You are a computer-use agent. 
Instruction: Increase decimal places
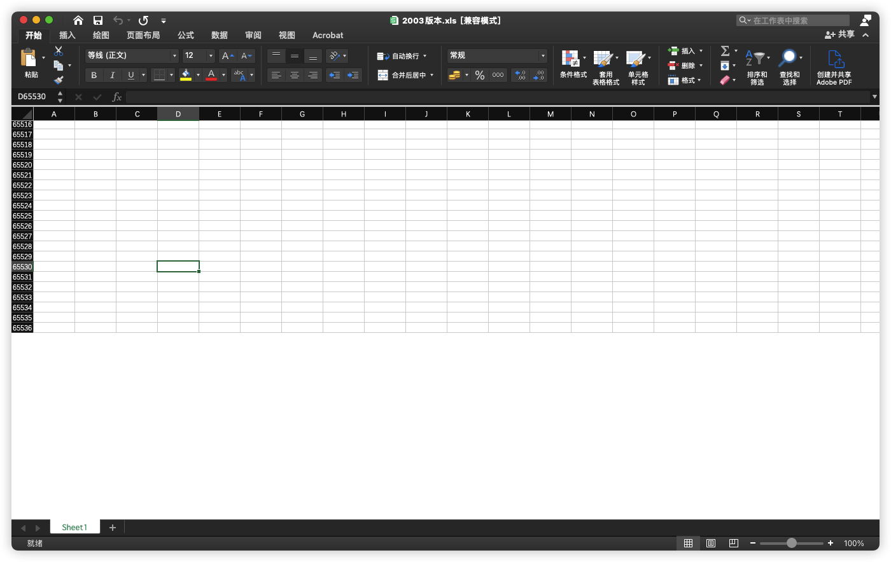click(520, 75)
